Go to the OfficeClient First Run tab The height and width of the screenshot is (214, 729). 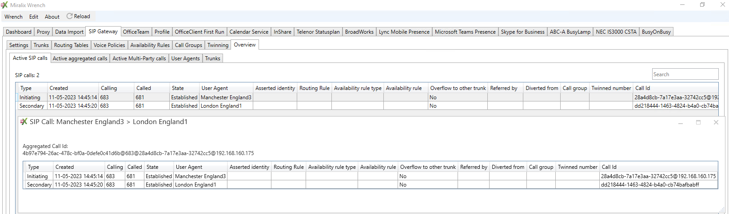click(199, 32)
